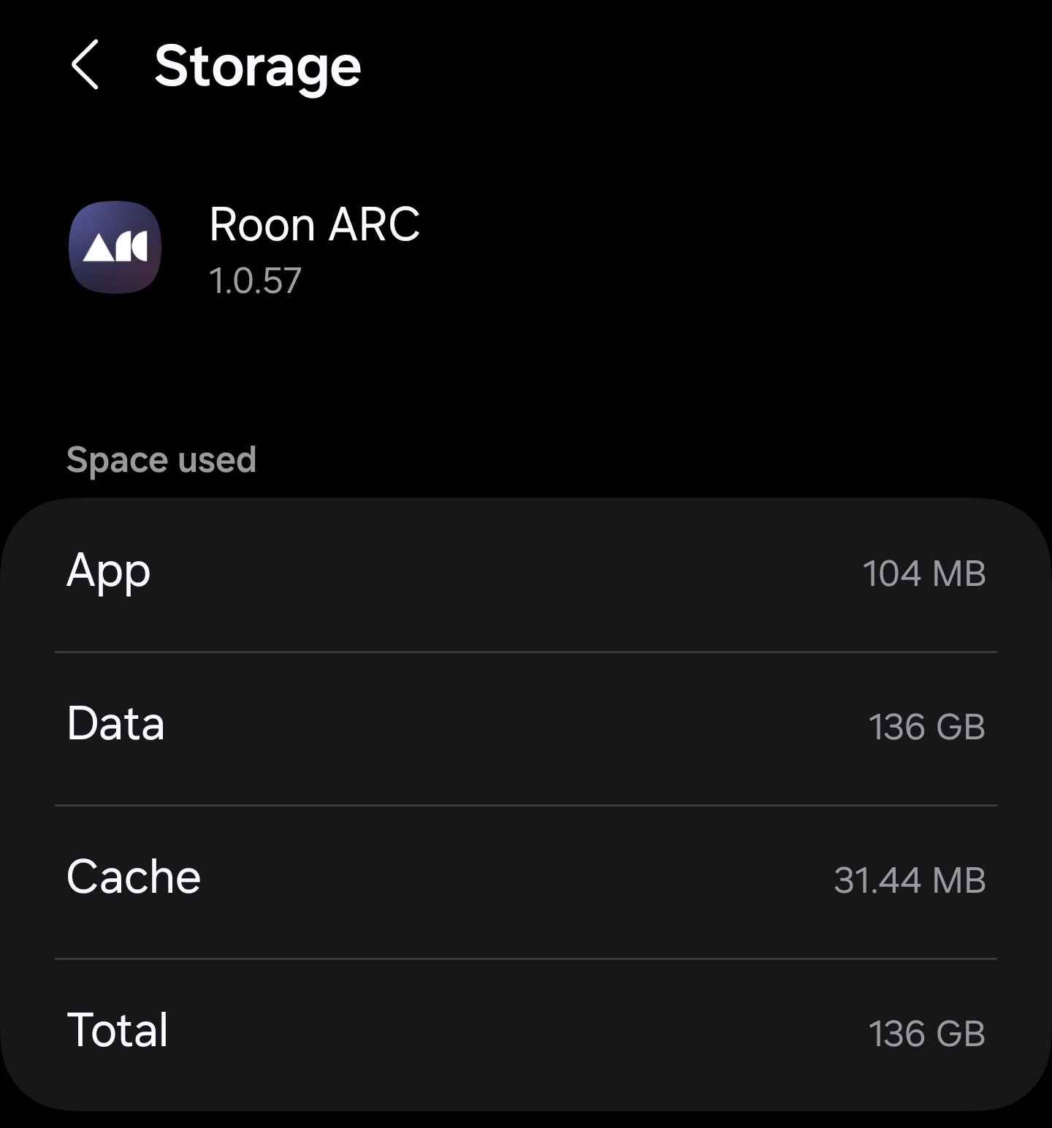This screenshot has height=1128, width=1052.
Task: Tap the Data label text
Action: pos(115,724)
